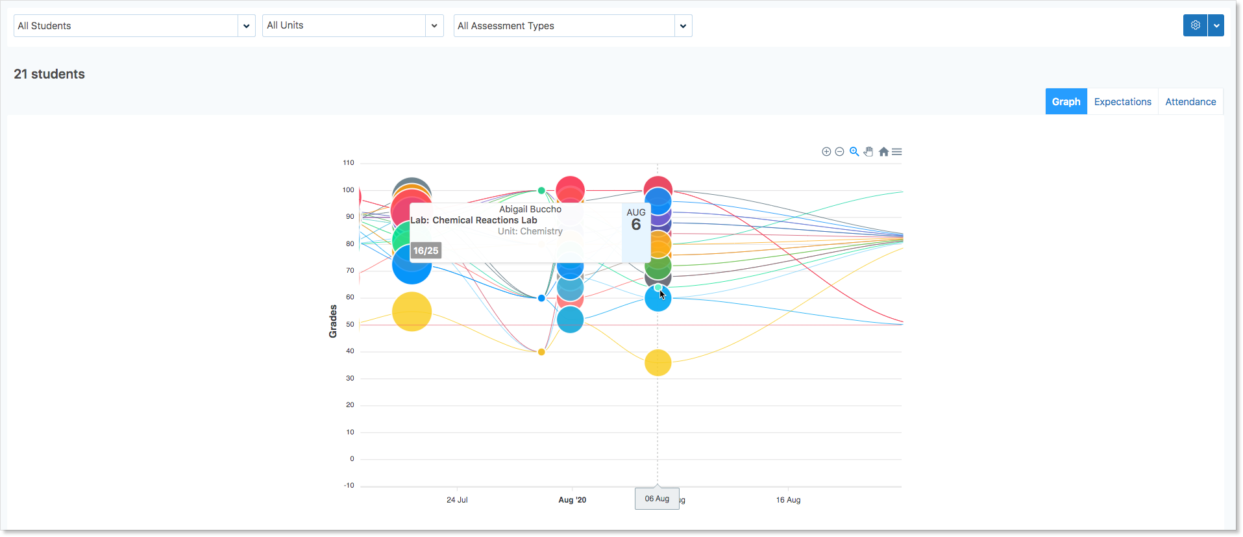This screenshot has width=1243, height=537.
Task: Click the Aug '20 axis label
Action: [x=572, y=500]
